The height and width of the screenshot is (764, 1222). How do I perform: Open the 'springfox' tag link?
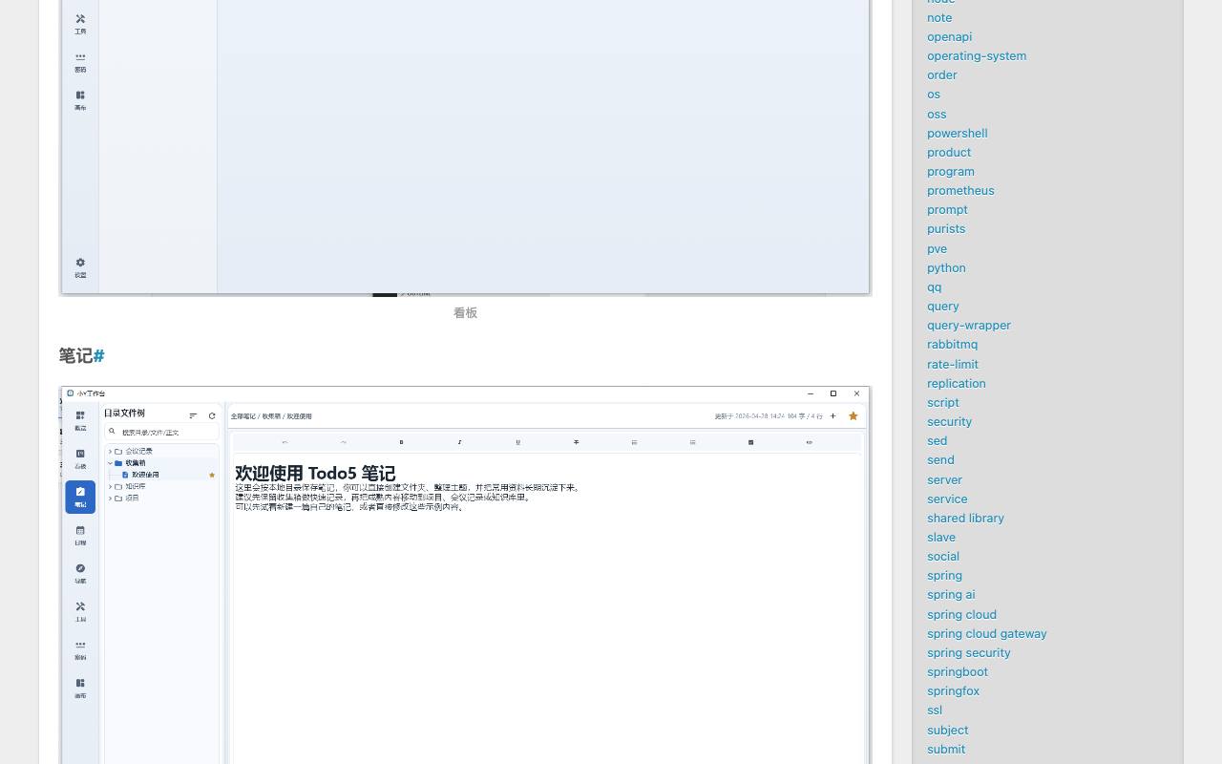[x=953, y=690]
